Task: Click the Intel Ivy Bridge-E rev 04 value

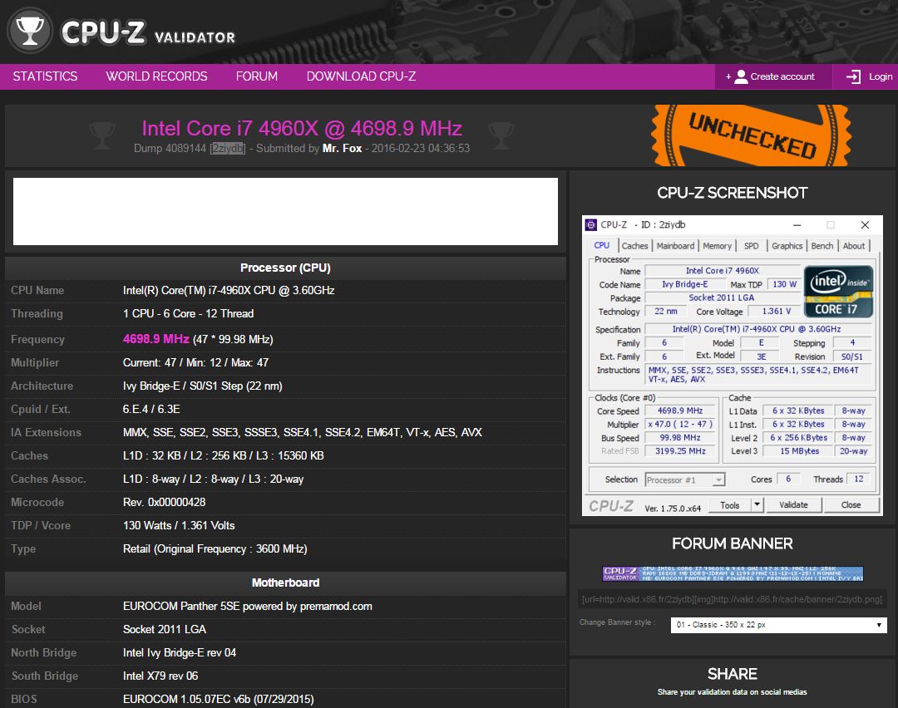Action: (x=180, y=652)
